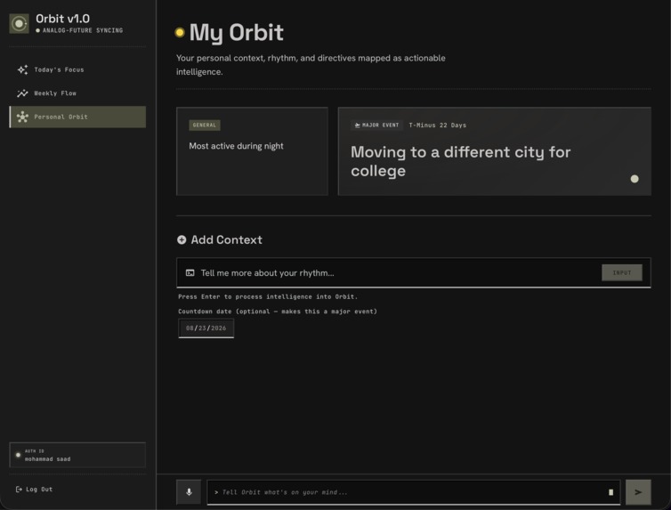Click the MAJOR EVENT badge

pyautogui.click(x=376, y=125)
